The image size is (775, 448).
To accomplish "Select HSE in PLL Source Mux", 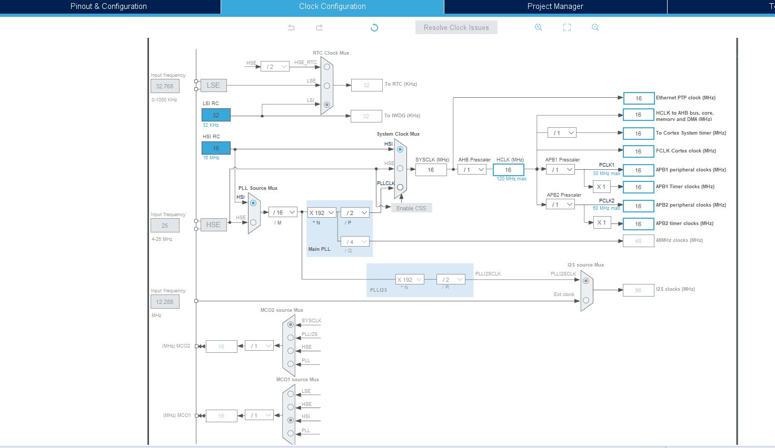I will point(253,222).
